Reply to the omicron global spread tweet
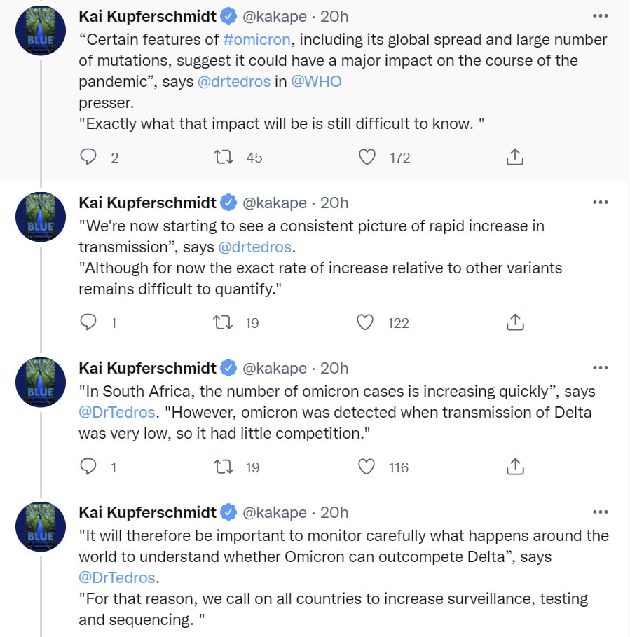This screenshot has width=630, height=637. pyautogui.click(x=88, y=157)
